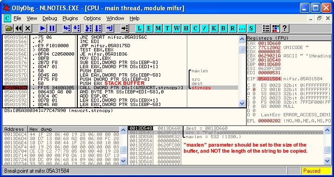This screenshot has width=334, height=177.
Task: Click the Paused status indicator
Action: click(316, 171)
